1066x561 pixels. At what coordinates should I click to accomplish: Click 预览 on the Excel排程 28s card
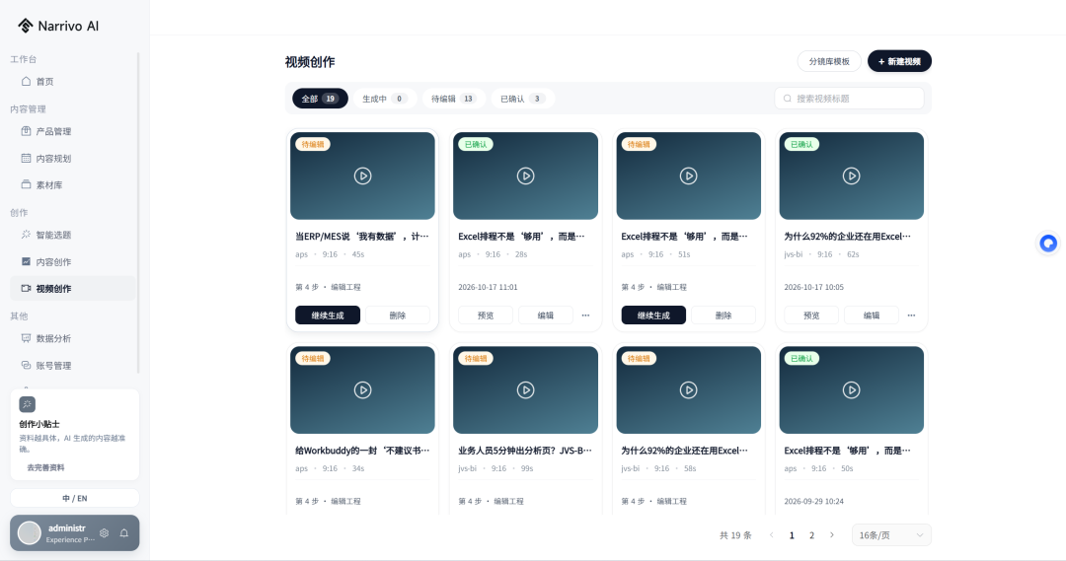(x=486, y=316)
